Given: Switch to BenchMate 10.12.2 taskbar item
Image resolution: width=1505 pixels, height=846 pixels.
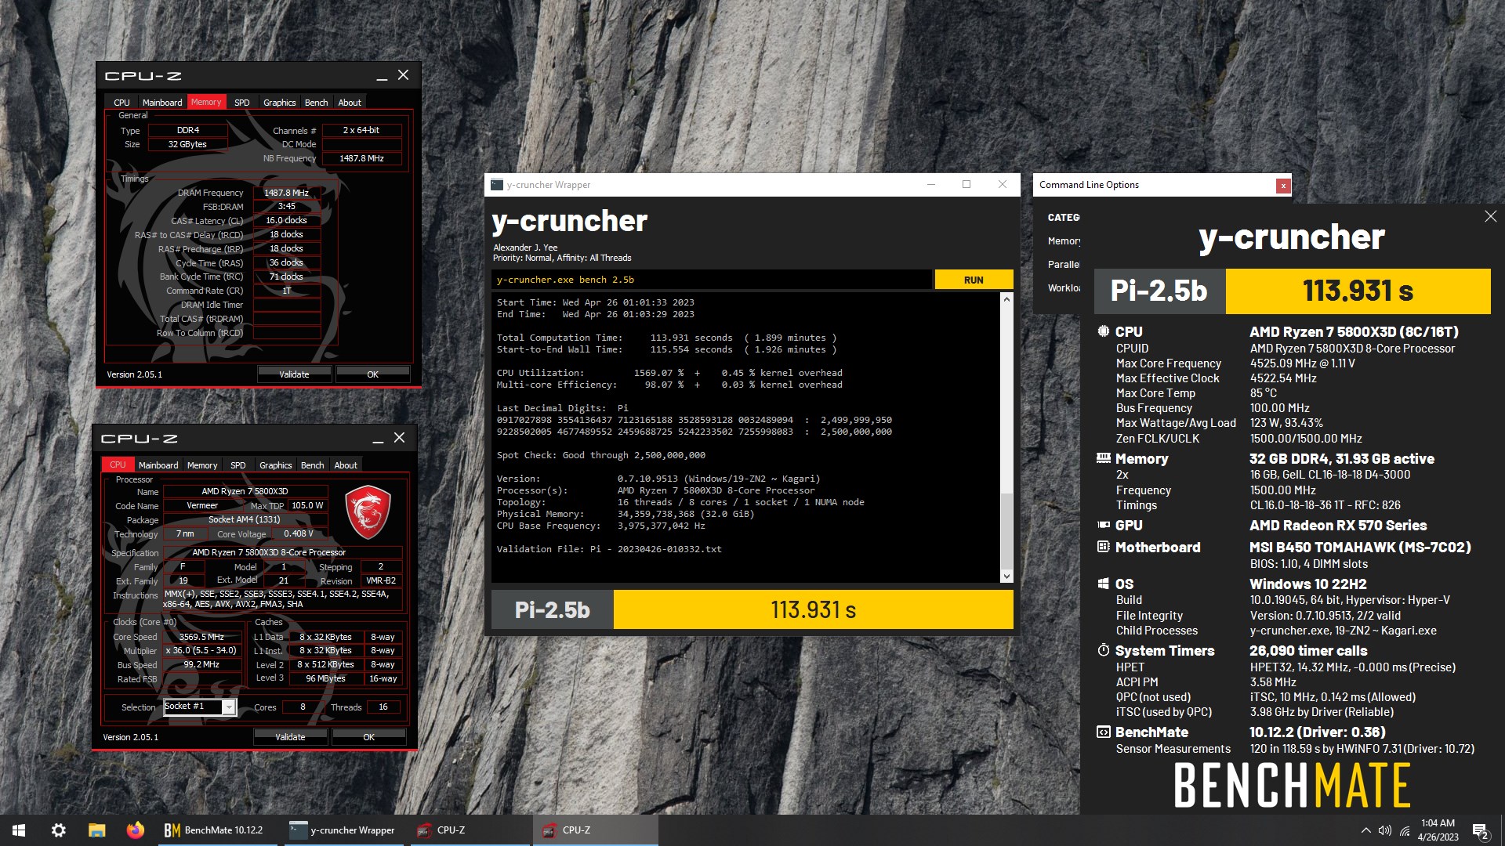Looking at the screenshot, I should (x=217, y=830).
